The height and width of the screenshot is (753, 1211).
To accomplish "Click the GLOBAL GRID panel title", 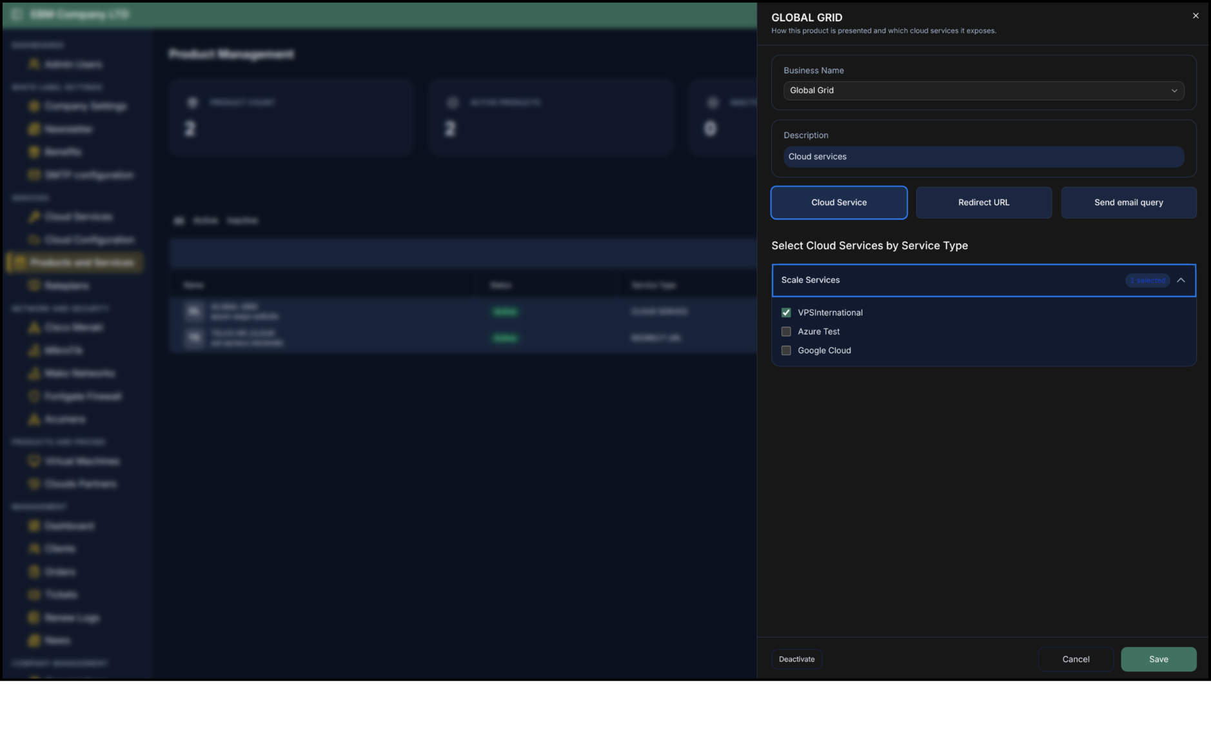I will tap(807, 17).
